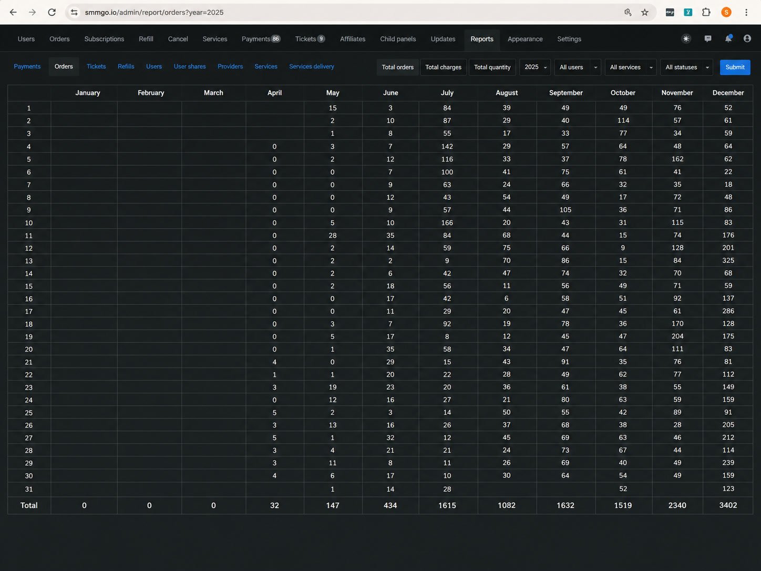Open Payments with the 86 badge

[261, 39]
